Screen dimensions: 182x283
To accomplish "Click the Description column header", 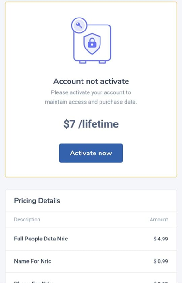I will pyautogui.click(x=27, y=220).
